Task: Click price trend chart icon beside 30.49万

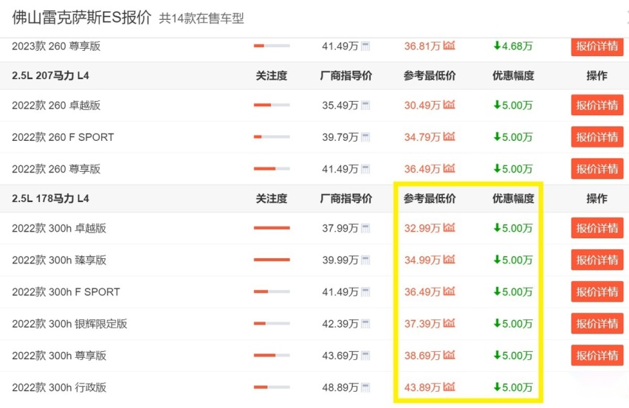Action: [x=449, y=105]
